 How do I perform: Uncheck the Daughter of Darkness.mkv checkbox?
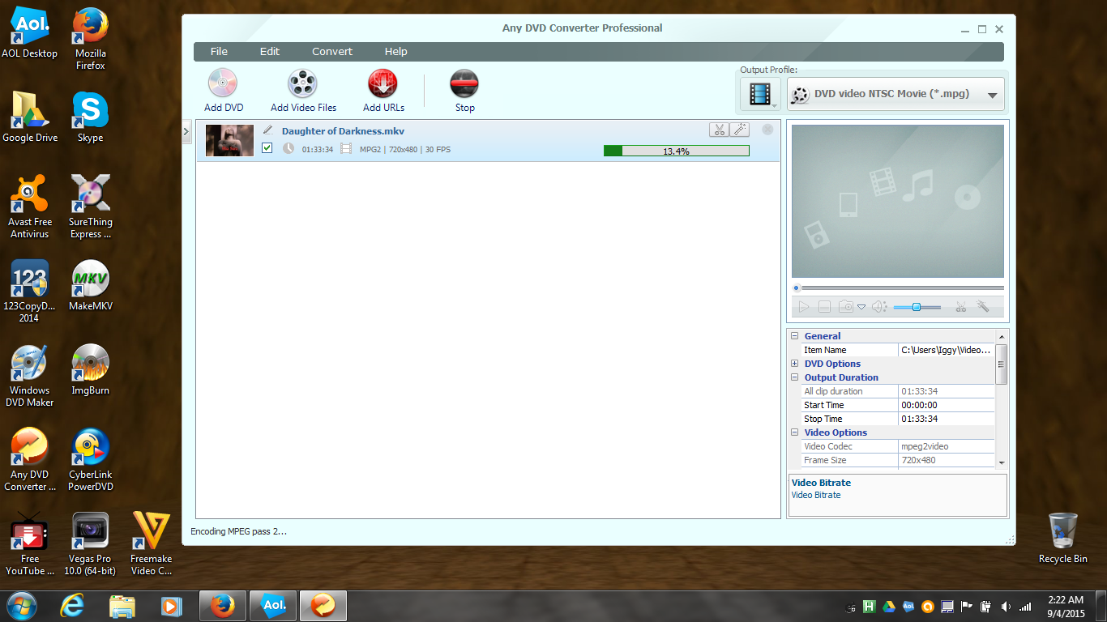click(267, 148)
